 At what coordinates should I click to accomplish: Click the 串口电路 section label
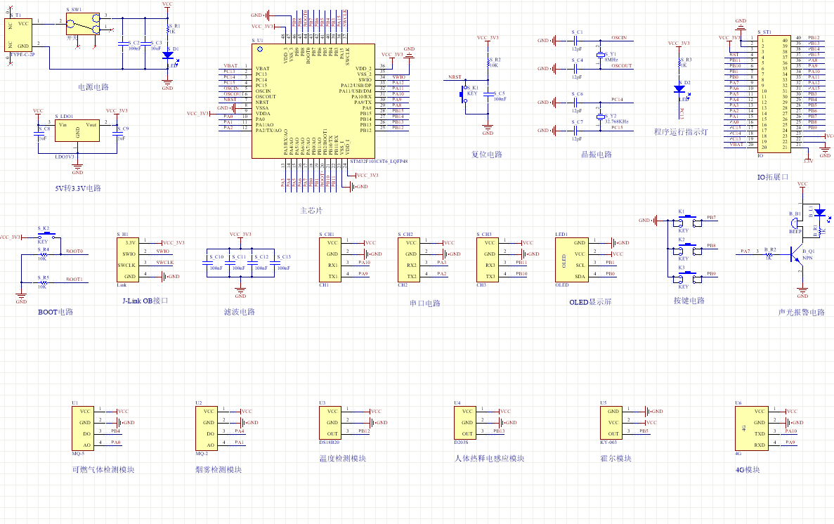[x=425, y=303]
